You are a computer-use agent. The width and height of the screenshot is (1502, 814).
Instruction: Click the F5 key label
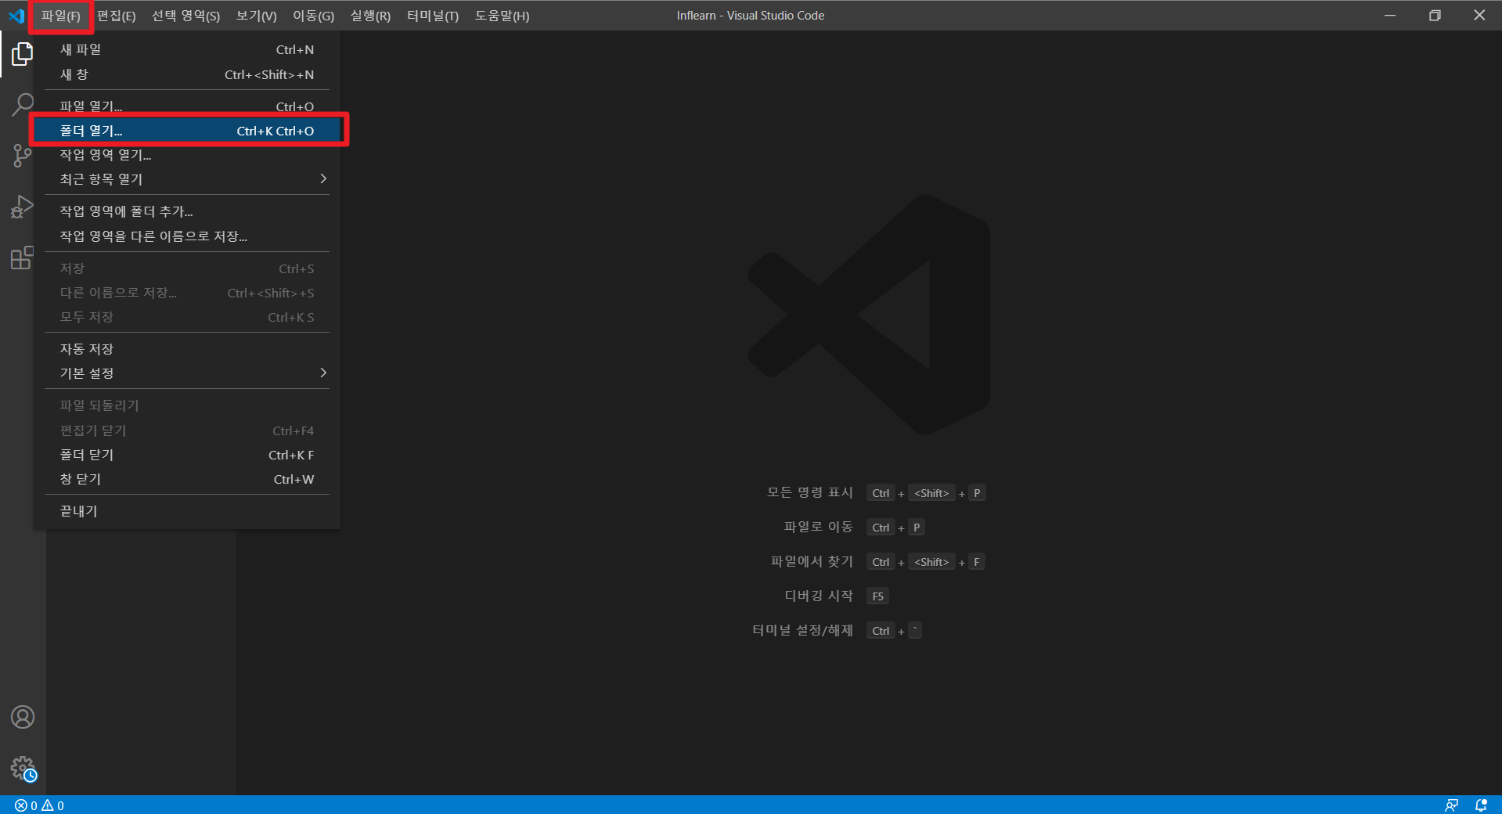click(x=877, y=596)
